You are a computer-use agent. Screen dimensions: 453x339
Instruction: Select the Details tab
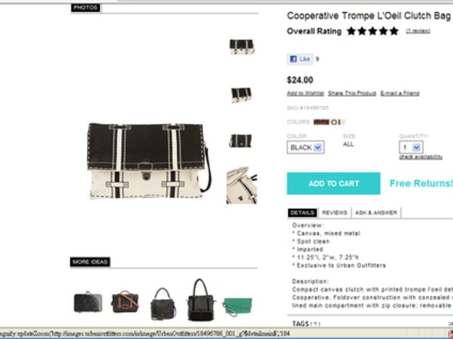pyautogui.click(x=302, y=213)
